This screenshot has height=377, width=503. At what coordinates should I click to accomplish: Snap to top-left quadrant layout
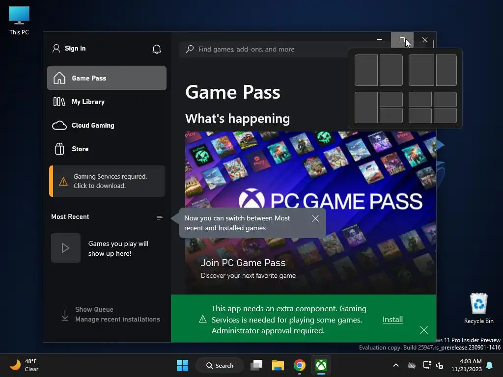(x=420, y=99)
